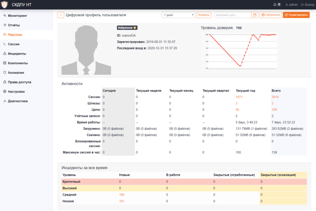Screen dimensions: 316x211
Task: Open Мониторинг in the sidebar
Action: (x=18, y=16)
